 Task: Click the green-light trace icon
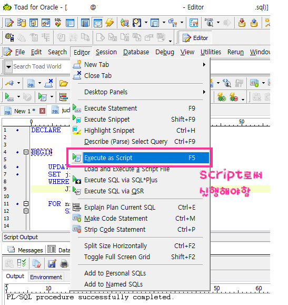(222, 97)
